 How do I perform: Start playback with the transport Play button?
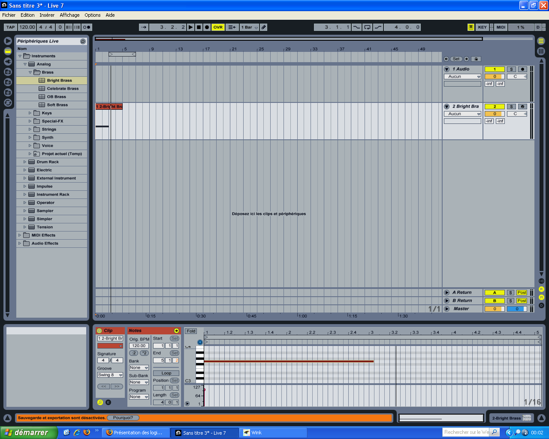191,27
